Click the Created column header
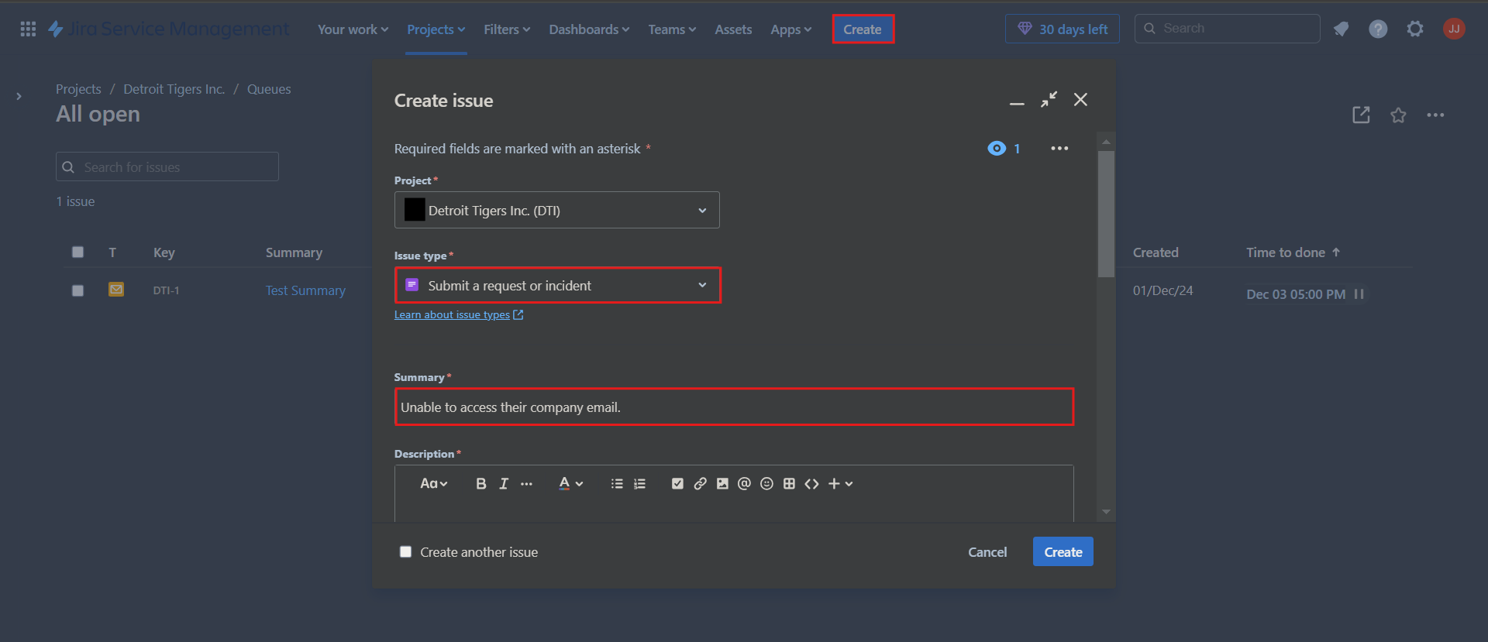The height and width of the screenshot is (642, 1488). (1156, 252)
